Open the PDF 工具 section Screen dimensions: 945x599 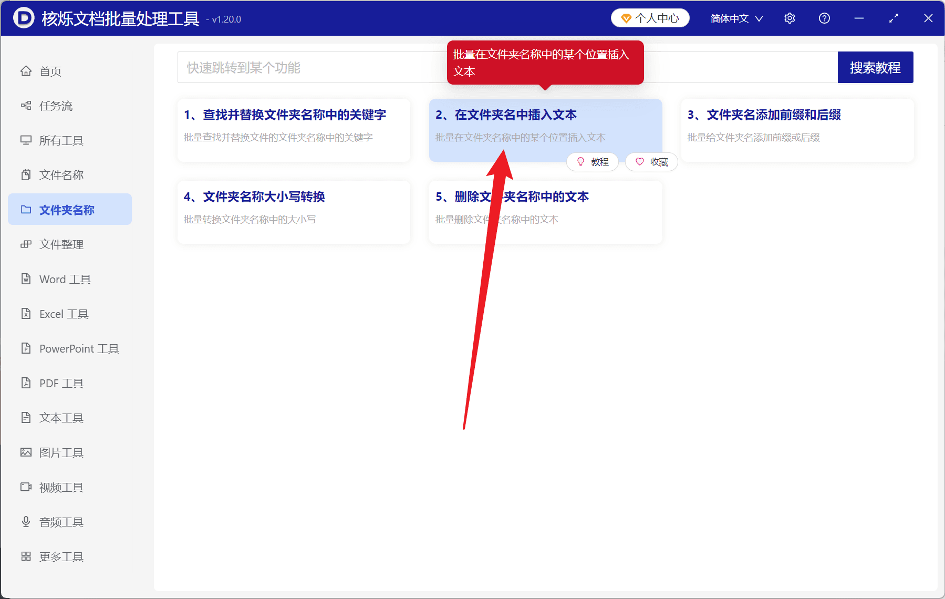(60, 383)
